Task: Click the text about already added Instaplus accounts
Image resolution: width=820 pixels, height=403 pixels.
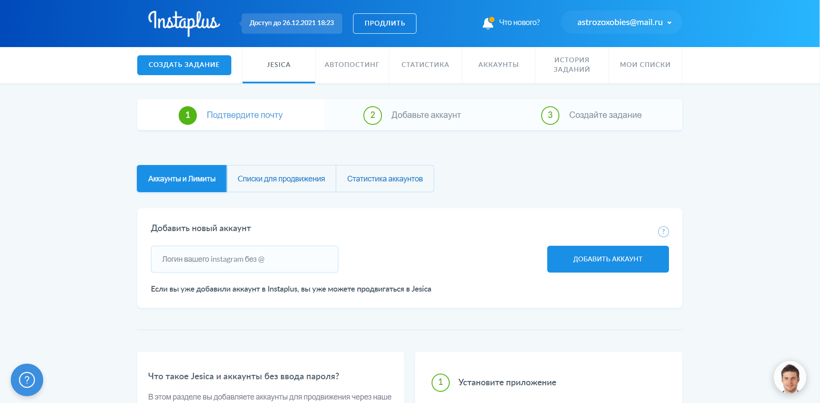Action: click(291, 289)
